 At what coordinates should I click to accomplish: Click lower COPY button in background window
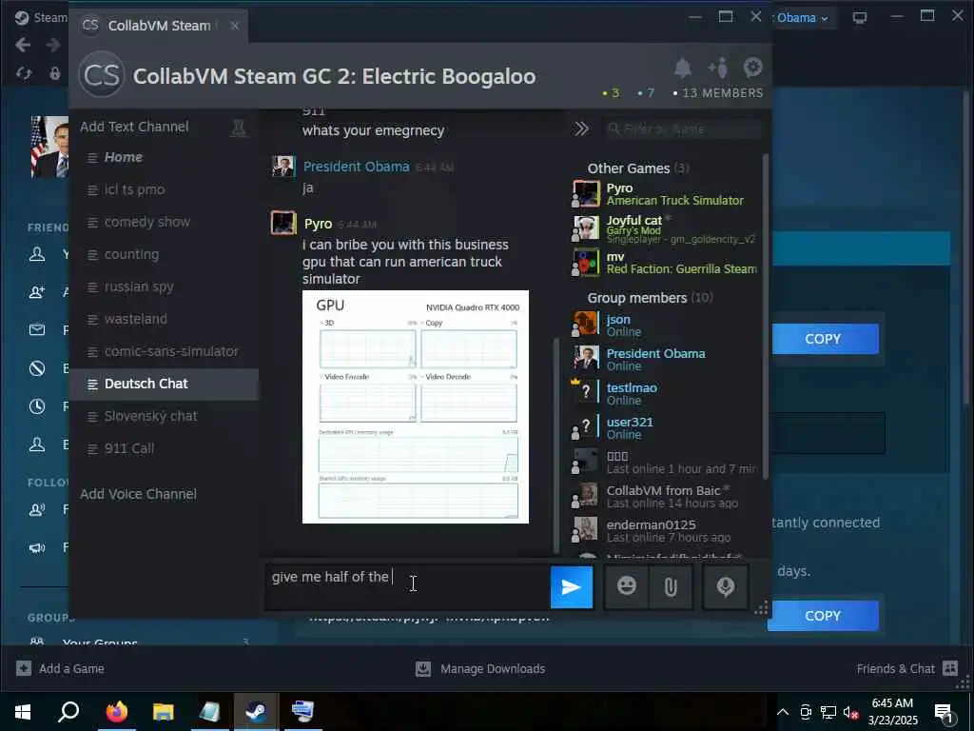tap(823, 616)
